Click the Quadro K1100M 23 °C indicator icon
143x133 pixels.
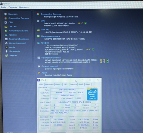(x=93, y=49)
